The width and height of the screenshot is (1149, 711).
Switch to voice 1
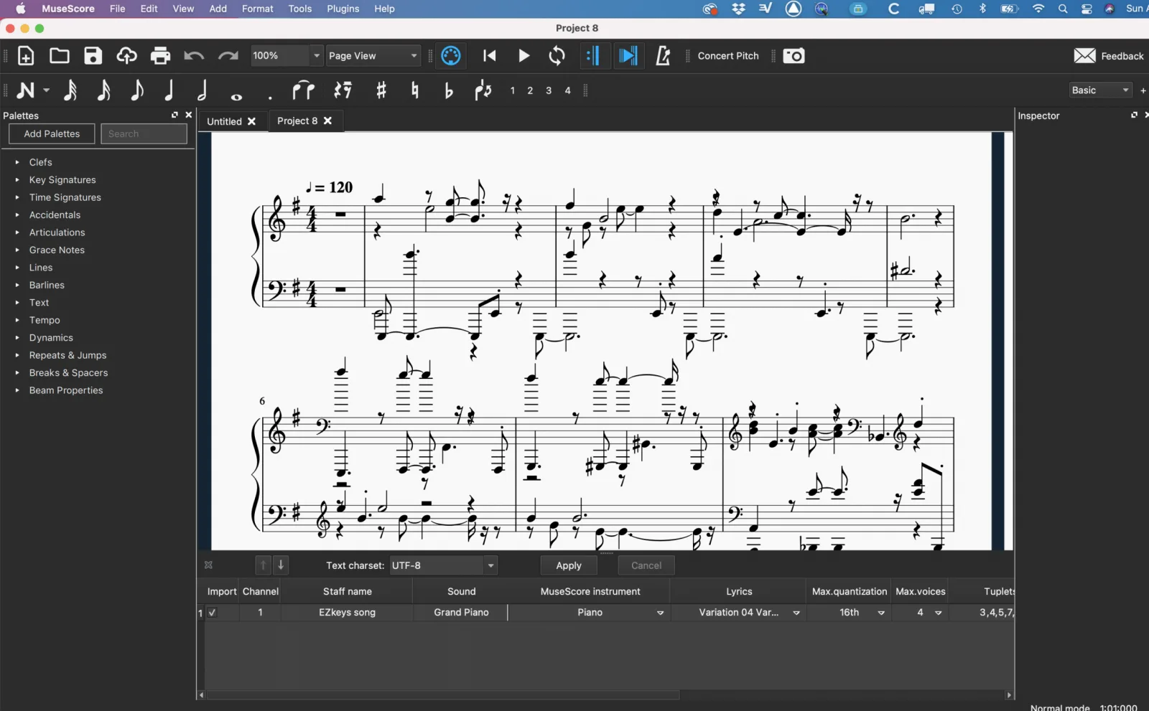tap(512, 91)
